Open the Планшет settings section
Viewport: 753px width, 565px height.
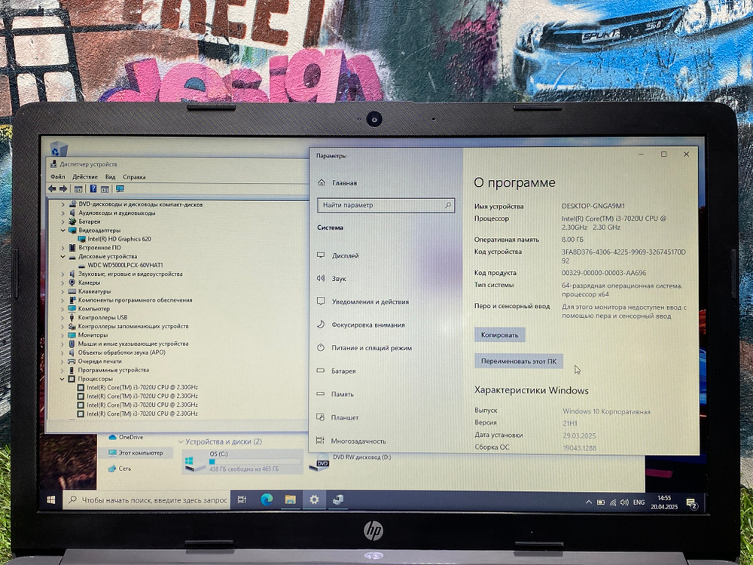pyautogui.click(x=345, y=417)
